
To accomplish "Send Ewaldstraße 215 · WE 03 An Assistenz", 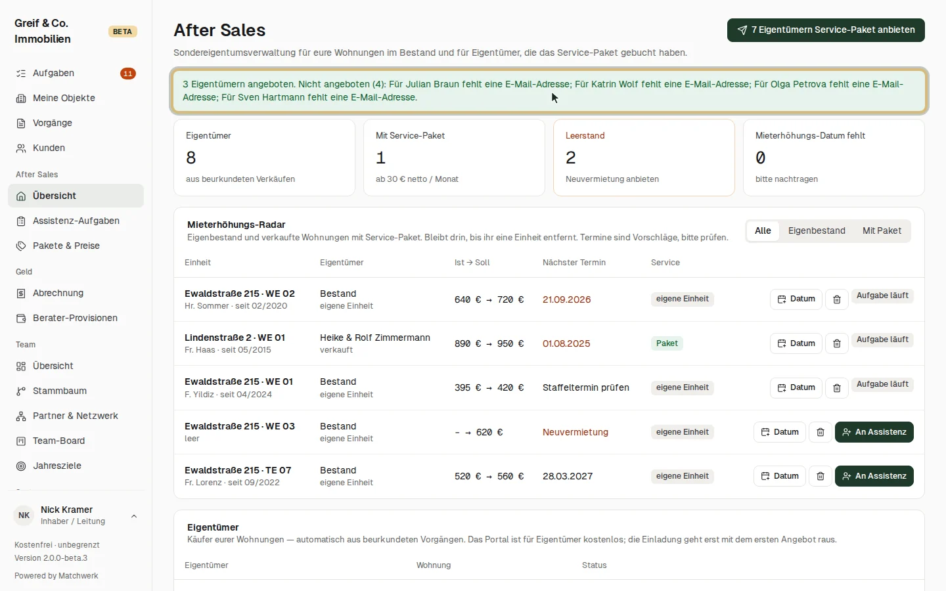I will coord(874,432).
